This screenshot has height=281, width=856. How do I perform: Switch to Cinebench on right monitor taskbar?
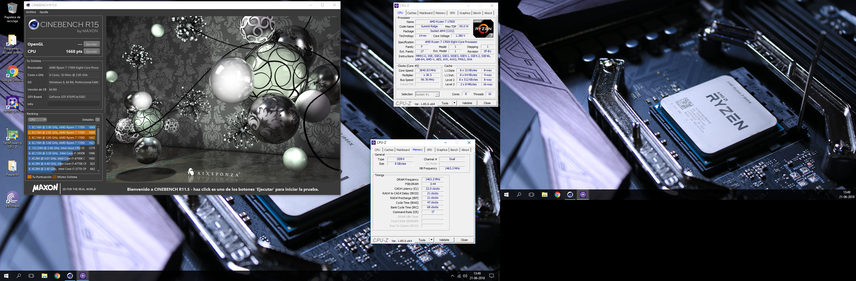pyautogui.click(x=570, y=195)
